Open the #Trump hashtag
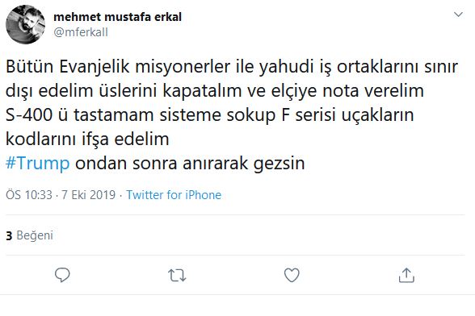This screenshot has height=316, width=475. coord(37,164)
